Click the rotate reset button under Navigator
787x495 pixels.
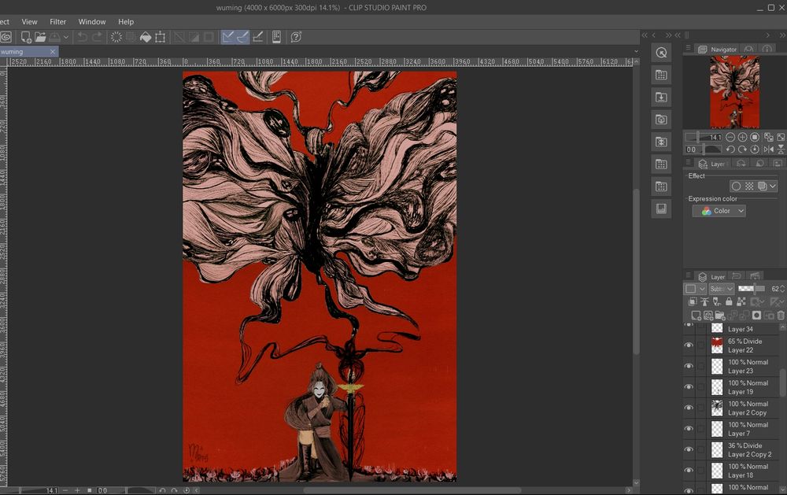click(x=754, y=149)
